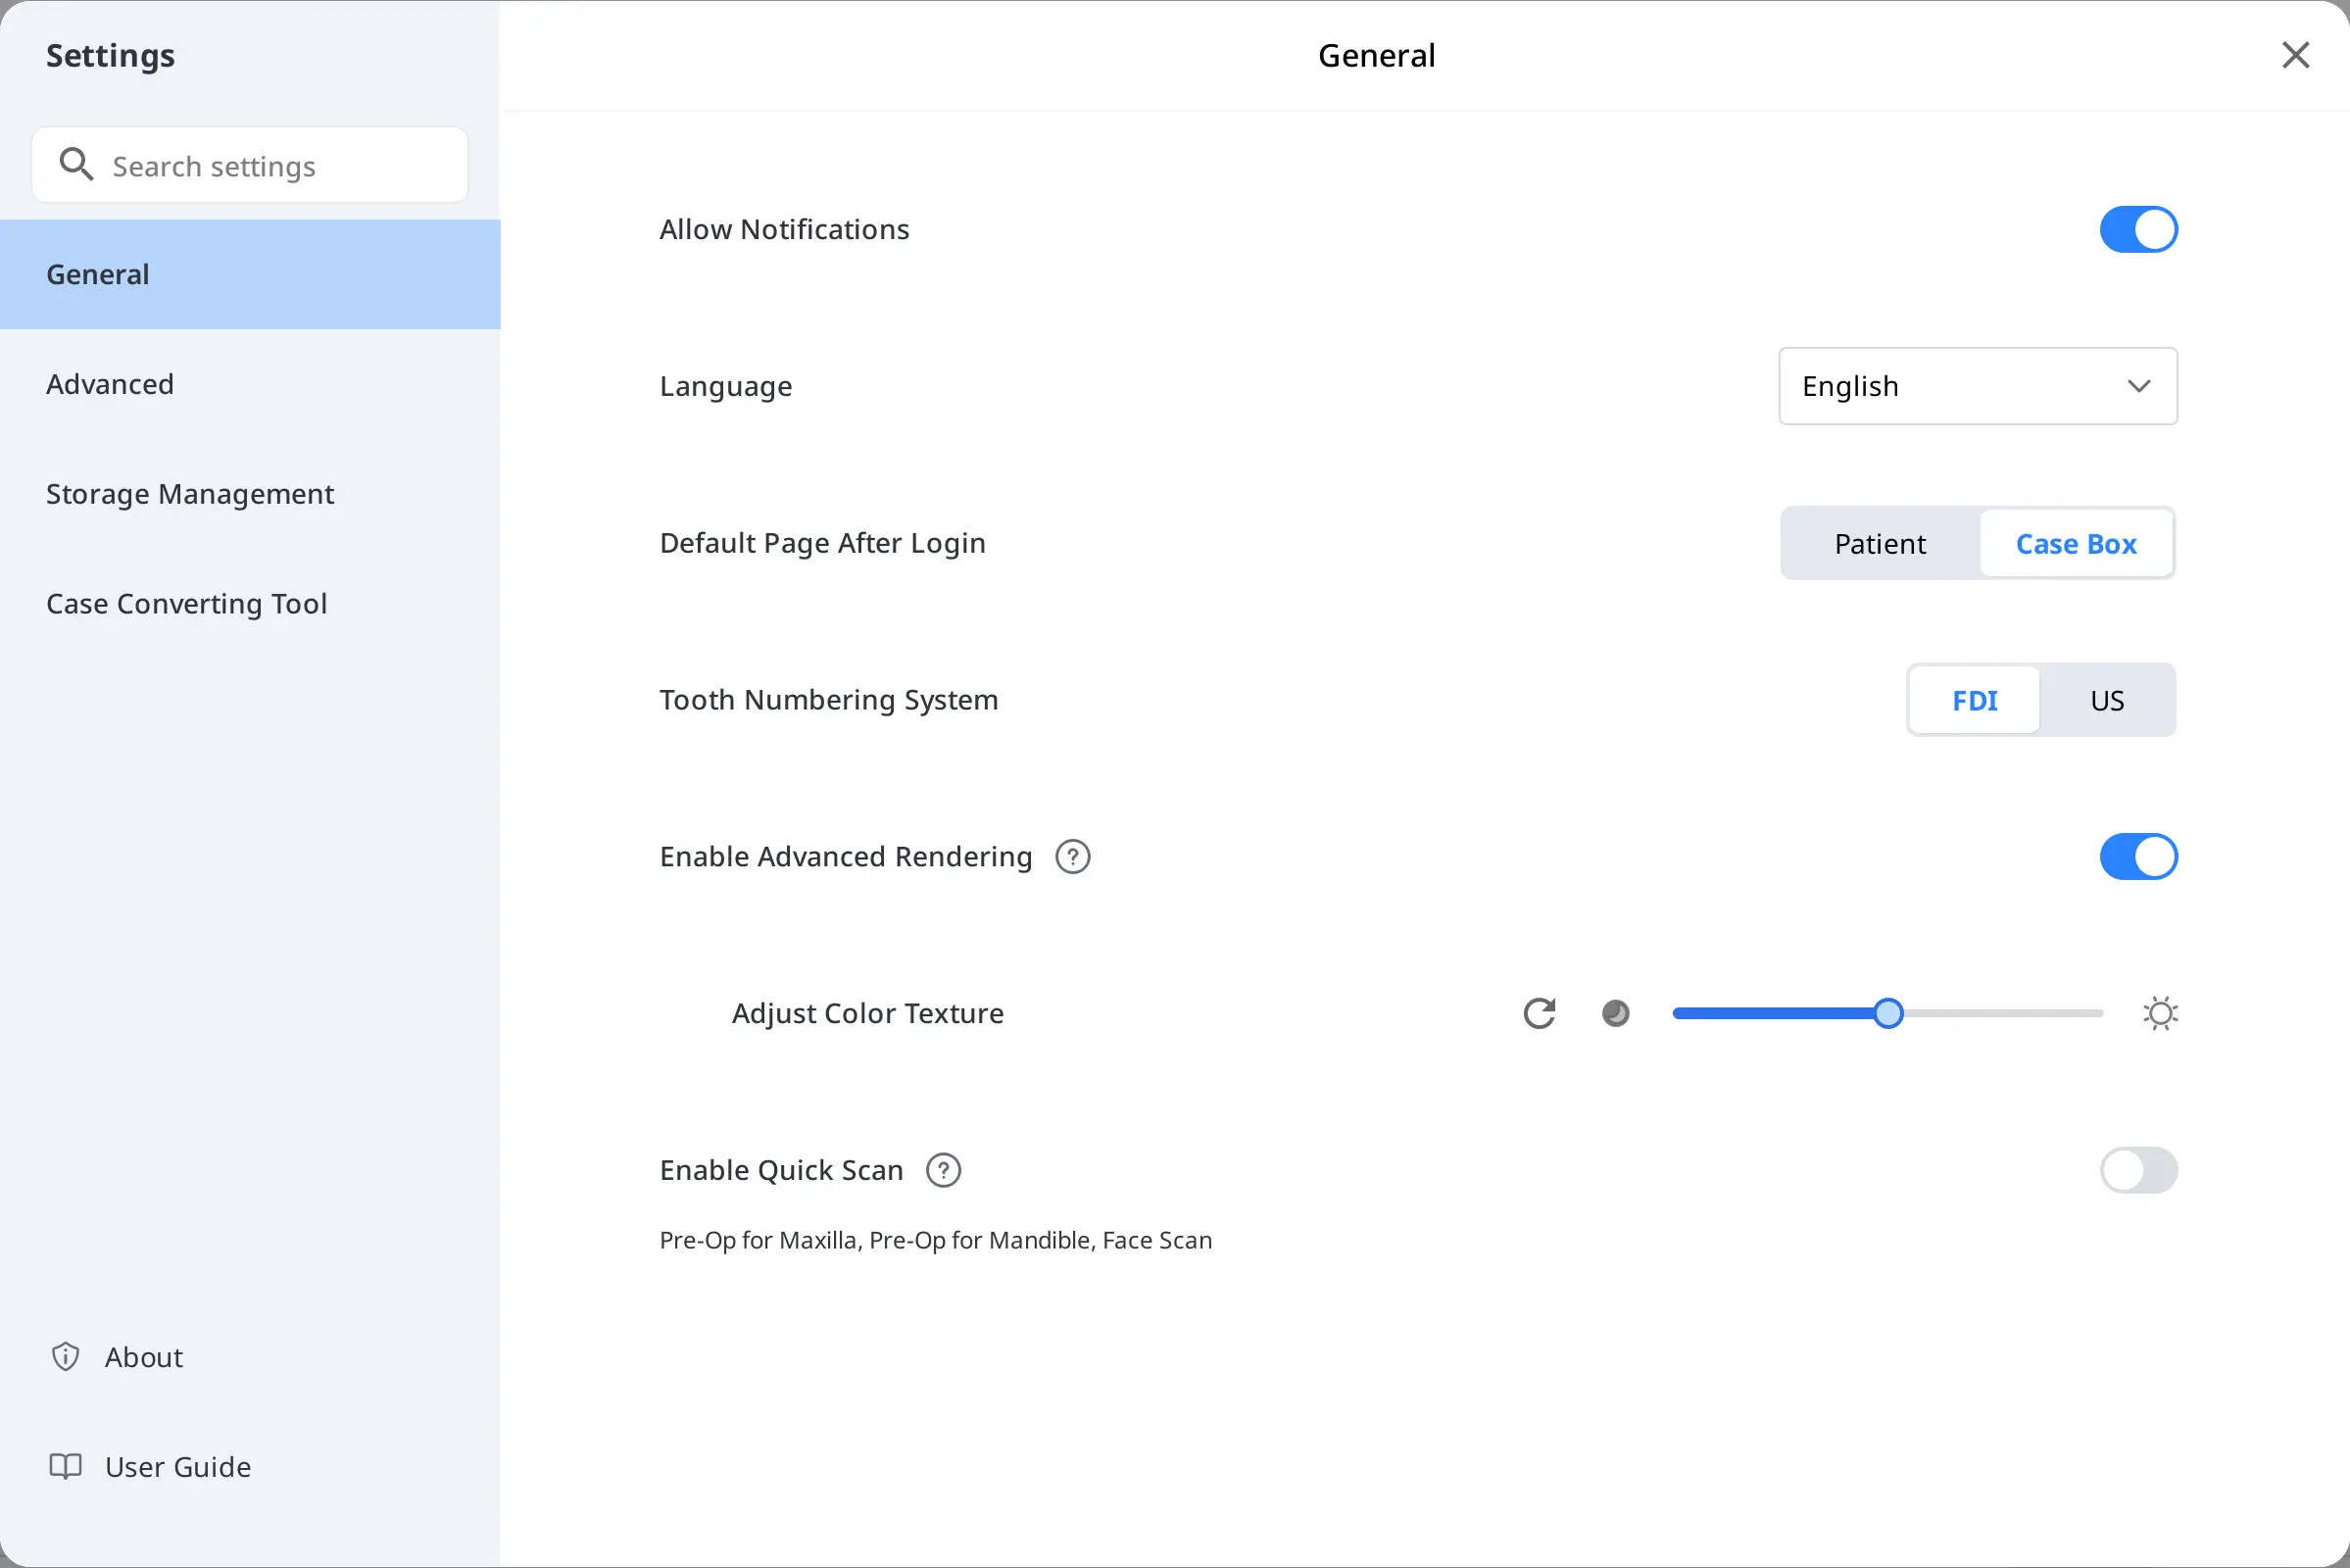Expand the Advanced settings section

pos(110,384)
